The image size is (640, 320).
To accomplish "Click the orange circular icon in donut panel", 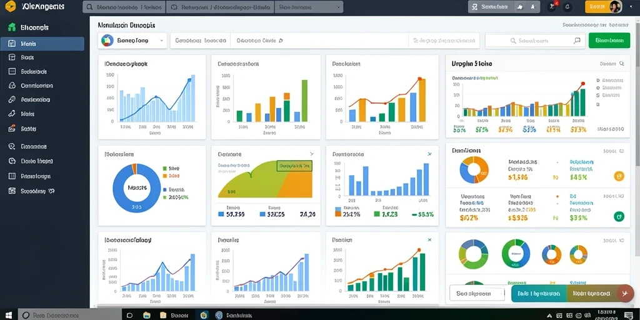I will pyautogui.click(x=619, y=176).
